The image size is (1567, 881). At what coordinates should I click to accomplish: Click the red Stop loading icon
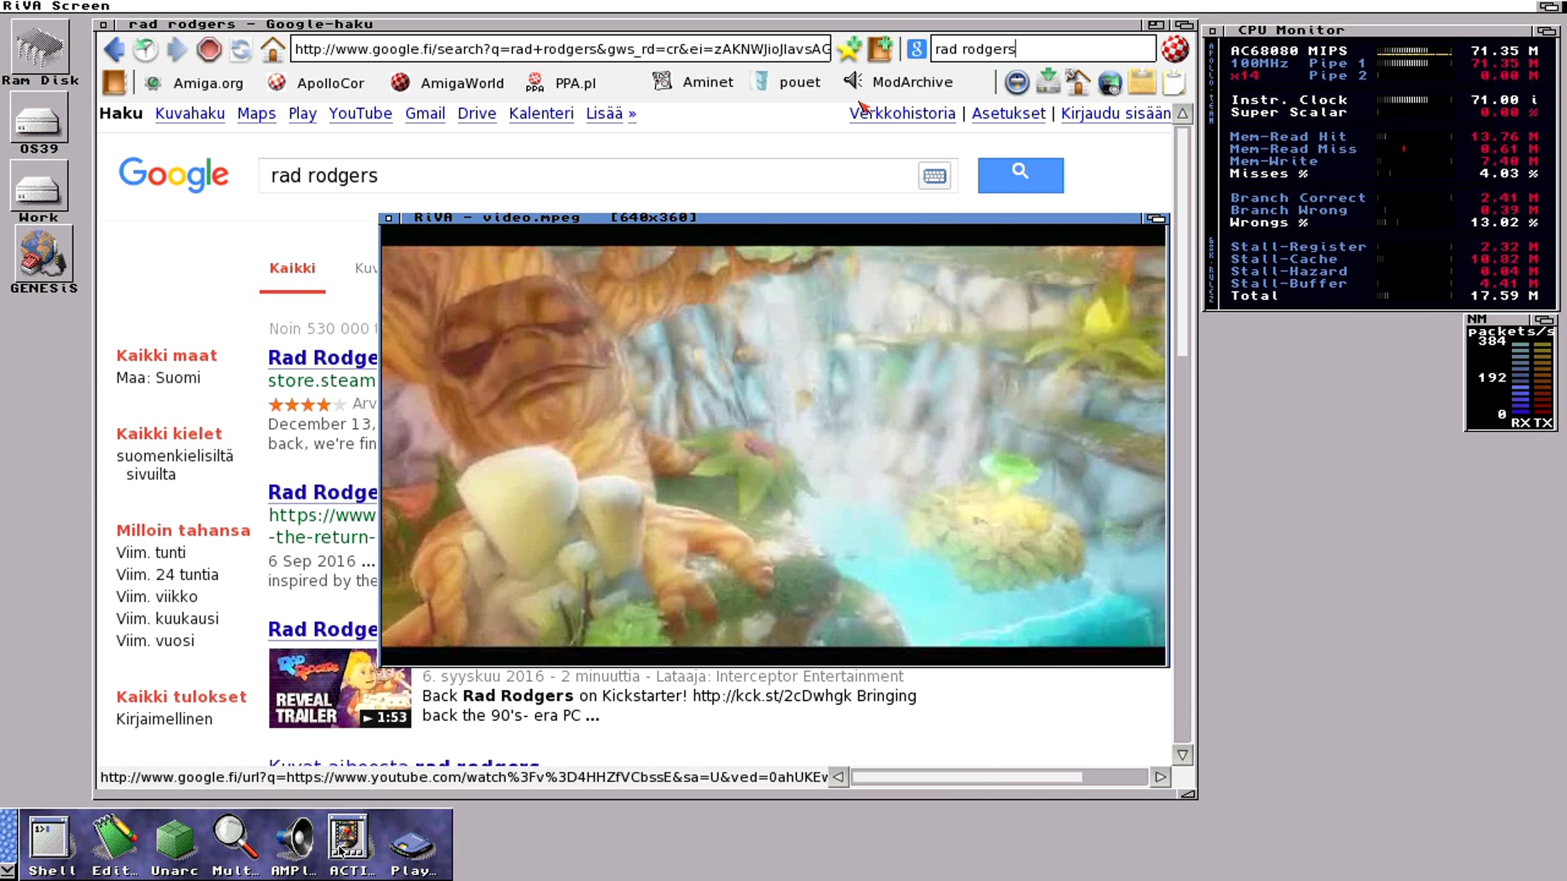click(209, 49)
